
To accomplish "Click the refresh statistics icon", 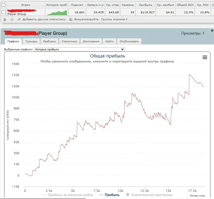I will 12,19.
